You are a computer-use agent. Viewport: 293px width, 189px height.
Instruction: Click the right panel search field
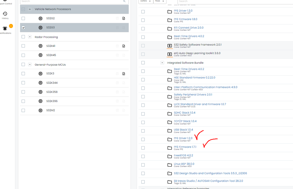235,1
